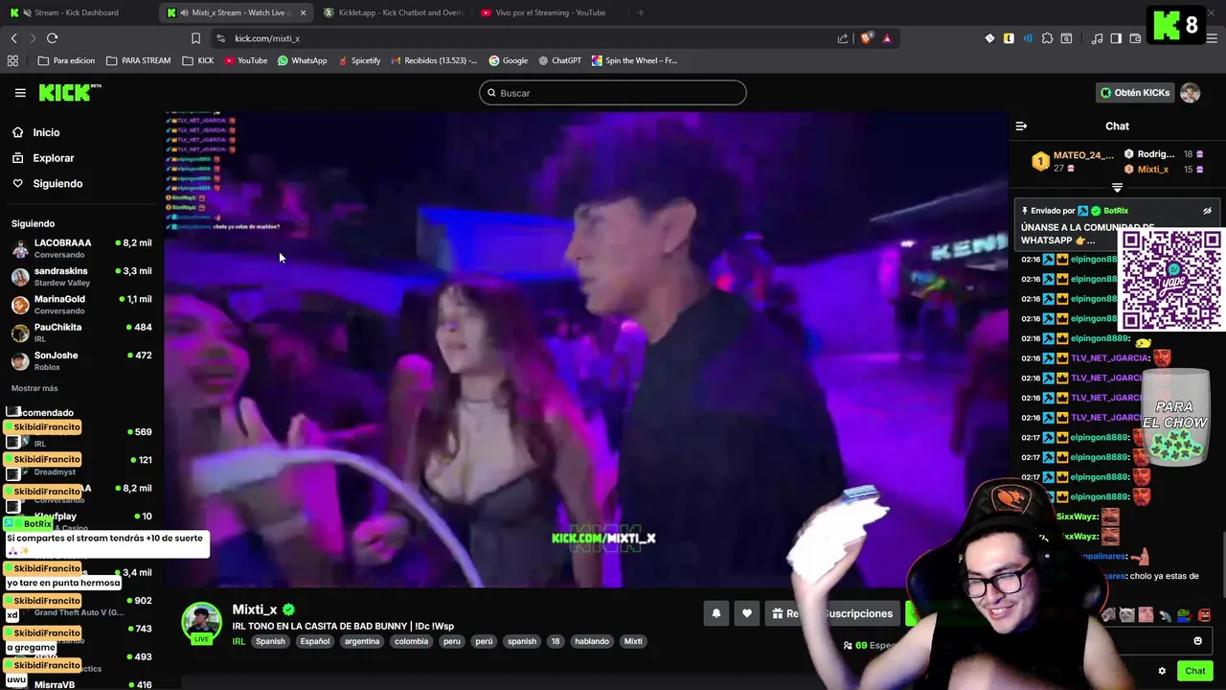
Task: Click the user profile avatar top right
Action: [1190, 93]
